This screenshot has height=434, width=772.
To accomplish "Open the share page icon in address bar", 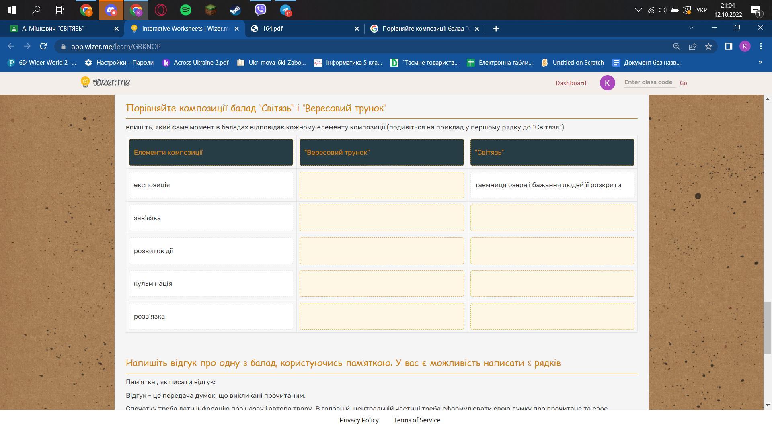I will [692, 47].
